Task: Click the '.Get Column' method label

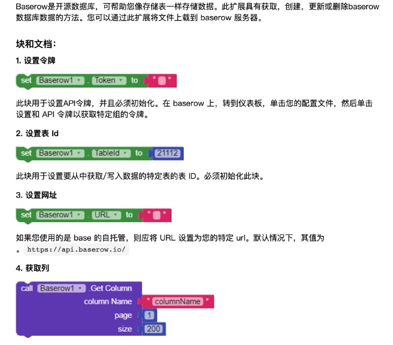Action: tap(111, 288)
